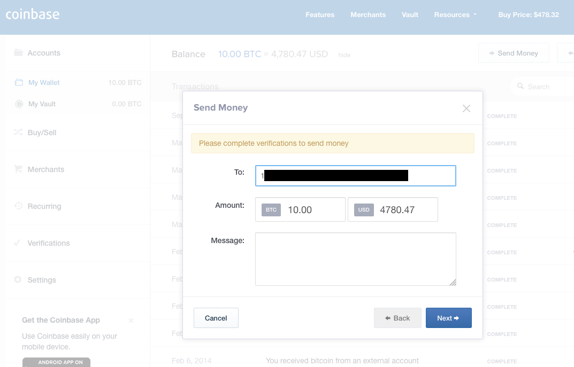The width and height of the screenshot is (574, 367).
Task: Click the Accounts folder icon
Action: coord(18,53)
